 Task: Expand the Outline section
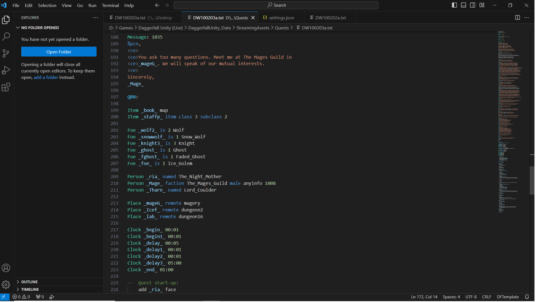pyautogui.click(x=29, y=282)
